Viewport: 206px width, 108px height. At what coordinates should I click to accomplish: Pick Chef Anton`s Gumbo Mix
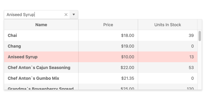[101, 78]
